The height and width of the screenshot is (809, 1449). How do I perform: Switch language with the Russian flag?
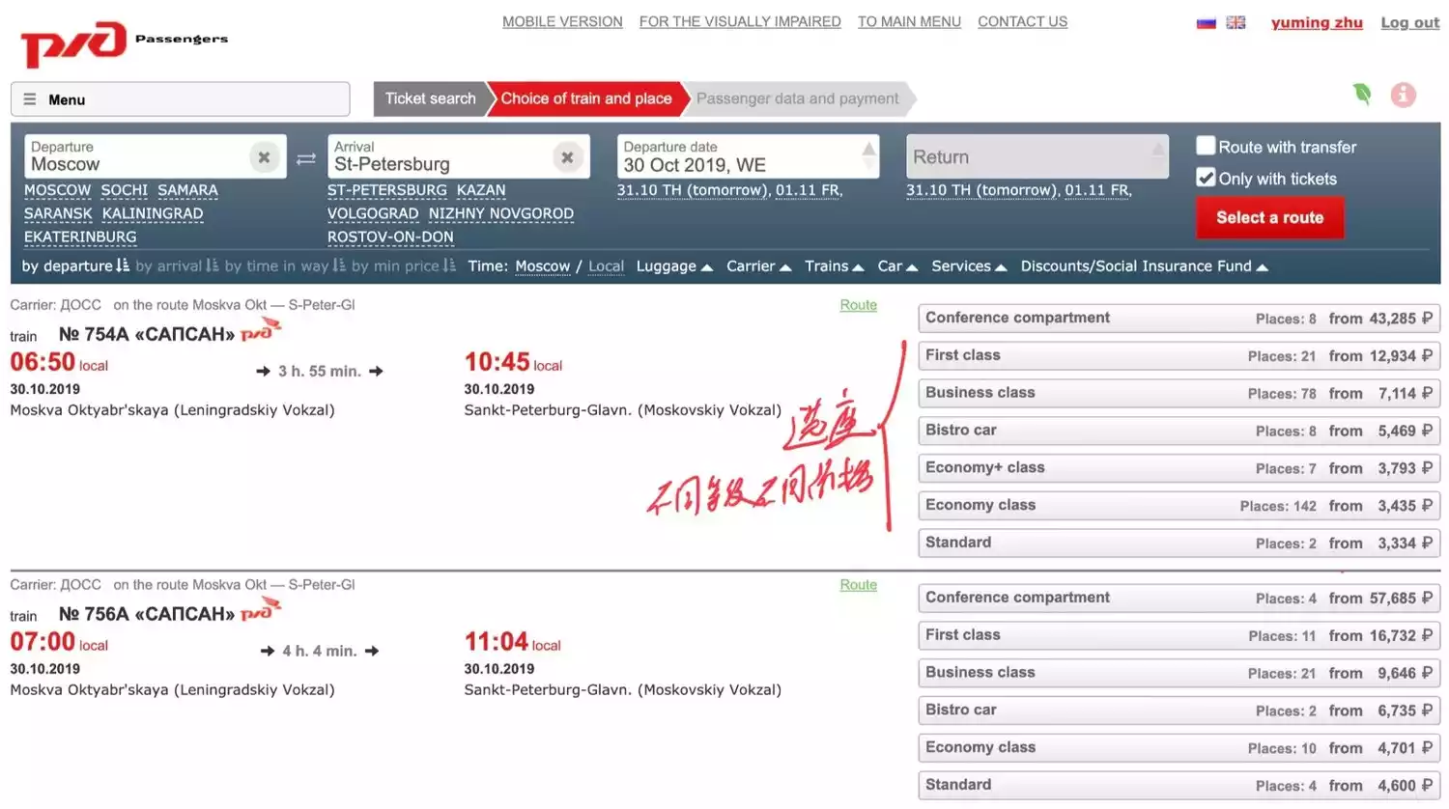pyautogui.click(x=1206, y=22)
